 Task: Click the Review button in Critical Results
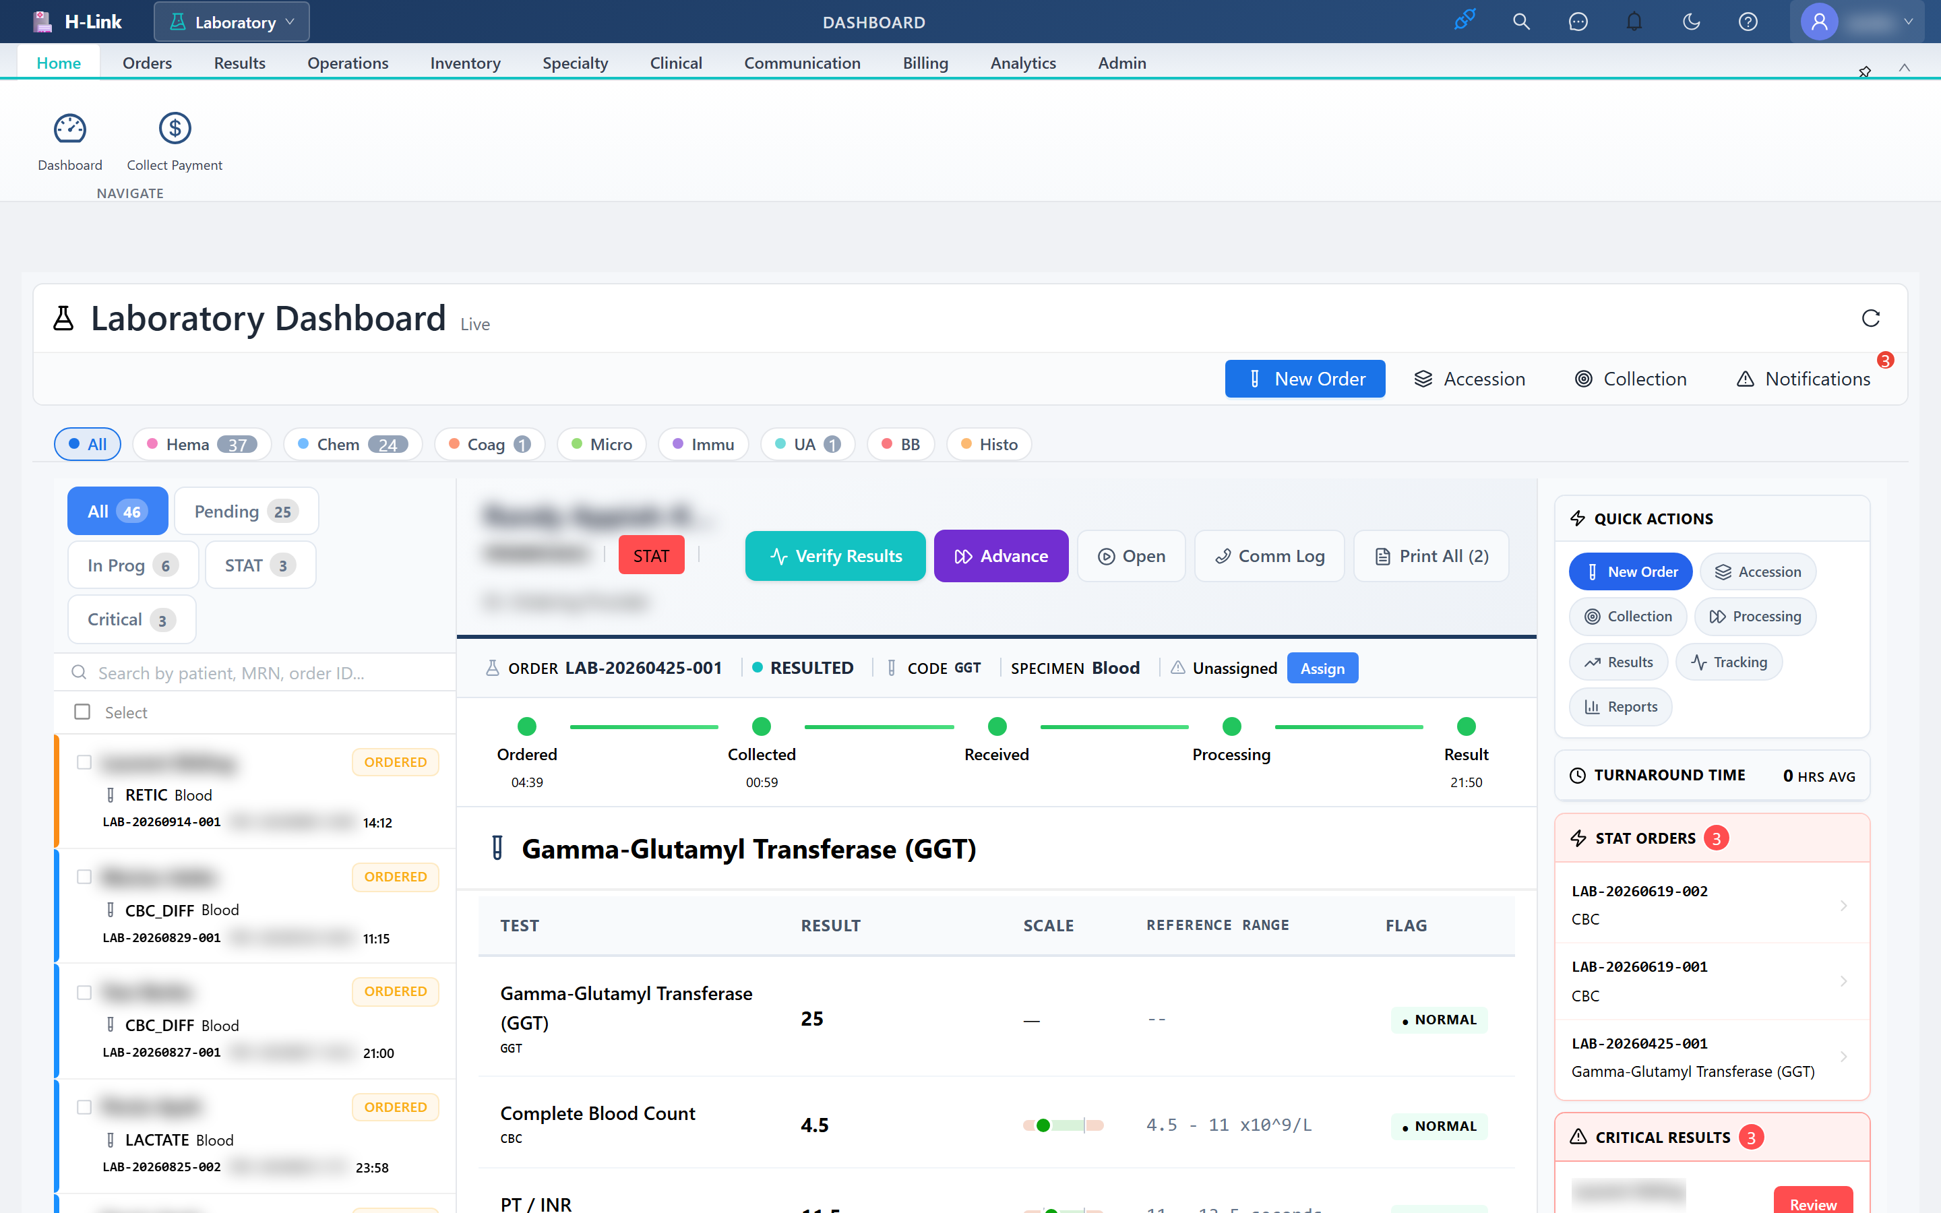pos(1813,1201)
